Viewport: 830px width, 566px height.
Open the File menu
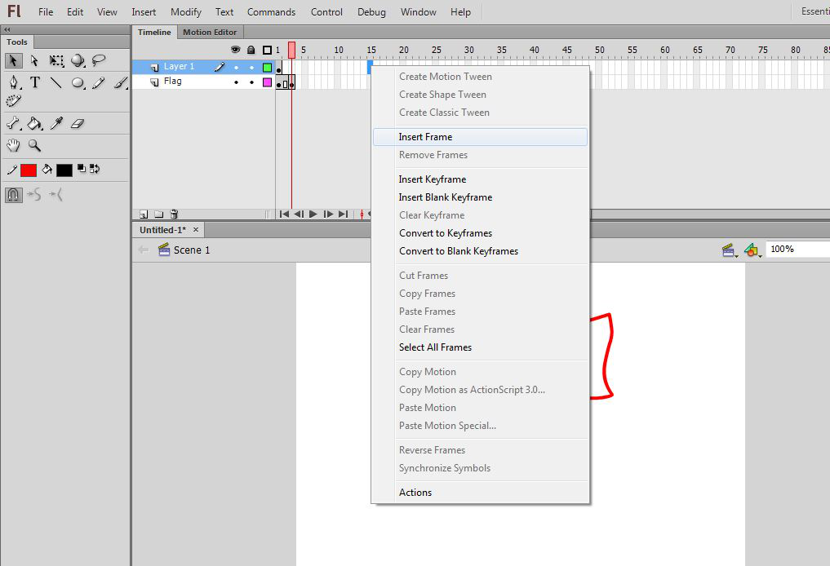pyautogui.click(x=46, y=11)
